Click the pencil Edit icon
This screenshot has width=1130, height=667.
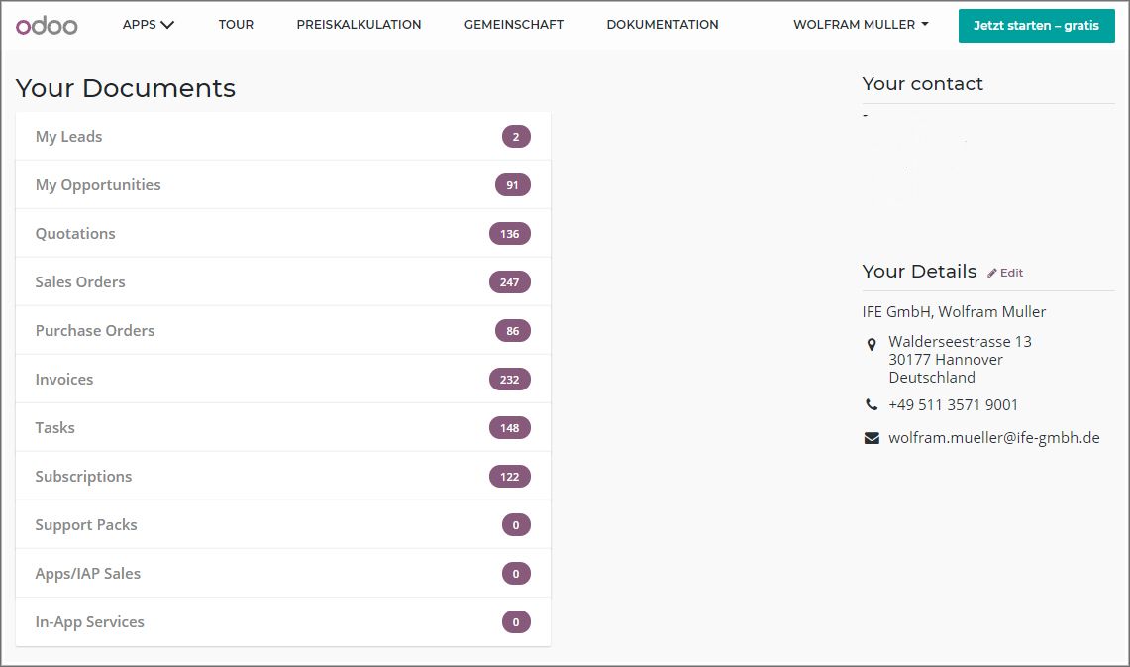click(x=992, y=273)
